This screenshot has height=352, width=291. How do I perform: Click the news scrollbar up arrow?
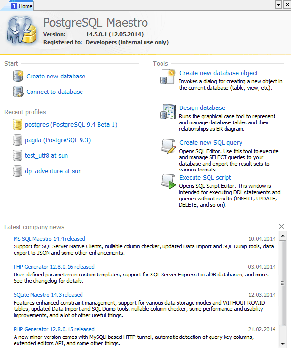[x=283, y=237]
